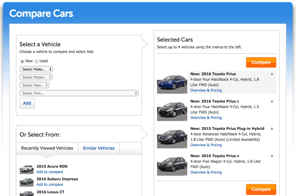
Task: Click the 'New: 2016 Toyota Prius' title
Action: tap(213, 74)
